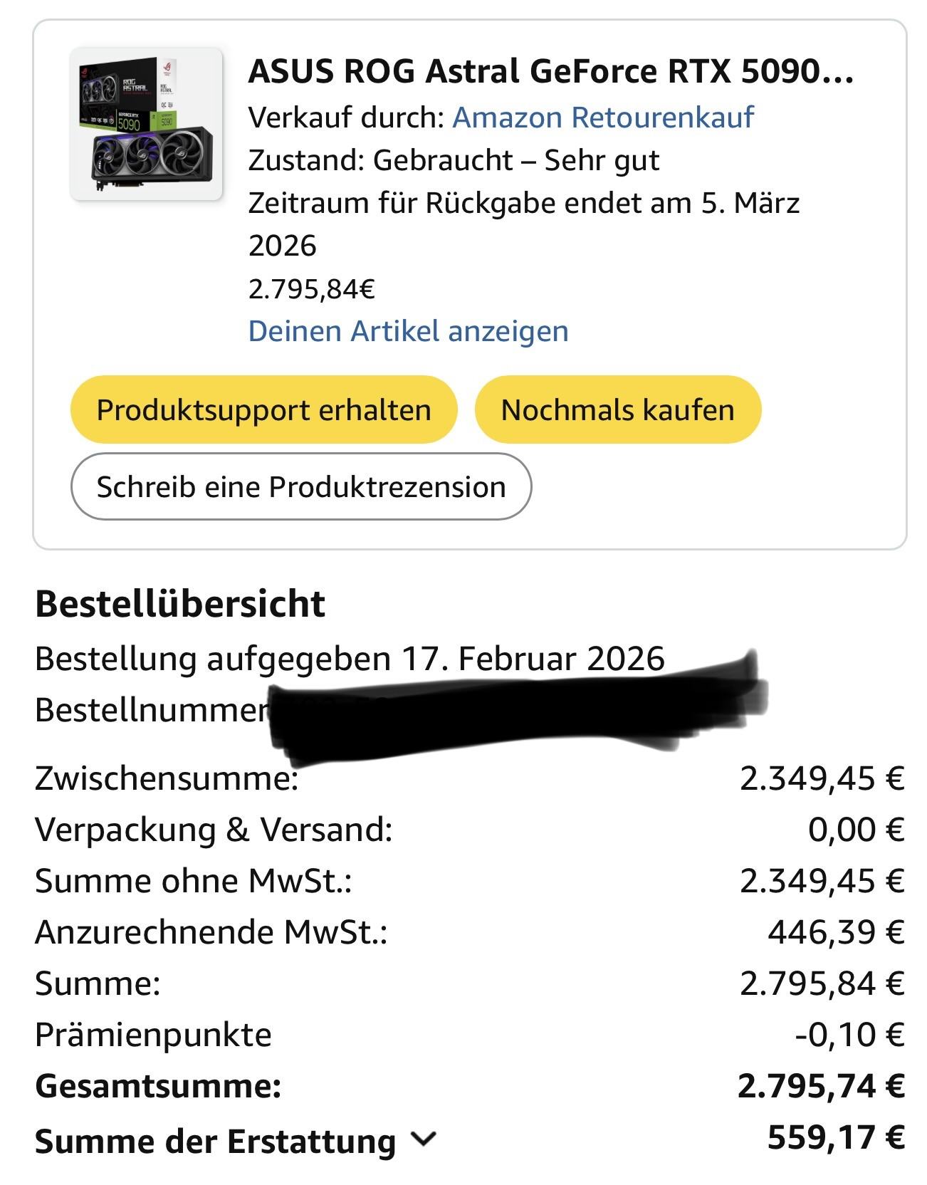Tap the Anzurechnende MwSt. amount 446,39 €
Image resolution: width=927 pixels, height=1185 pixels.
pyautogui.click(x=836, y=932)
